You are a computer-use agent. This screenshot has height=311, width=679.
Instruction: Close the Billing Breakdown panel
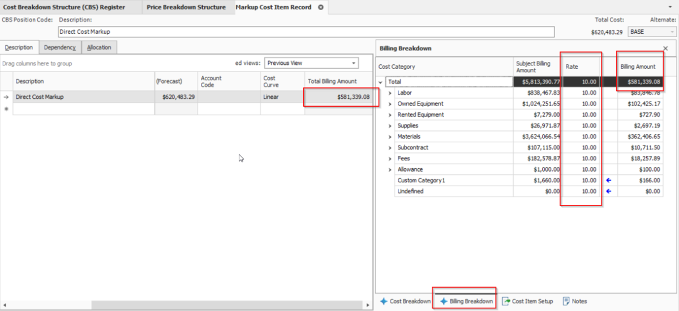[x=665, y=49]
